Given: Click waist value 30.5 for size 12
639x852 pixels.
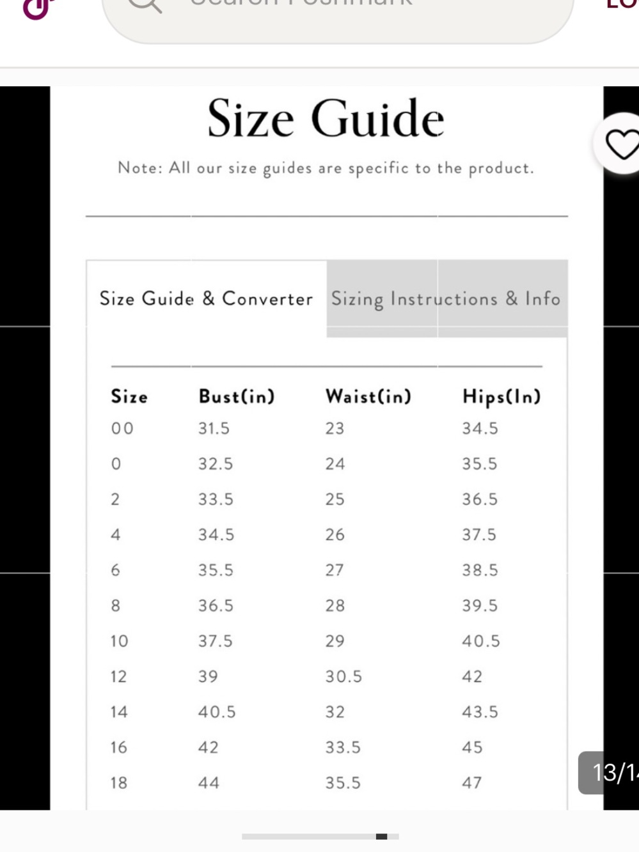Looking at the screenshot, I should tap(343, 676).
